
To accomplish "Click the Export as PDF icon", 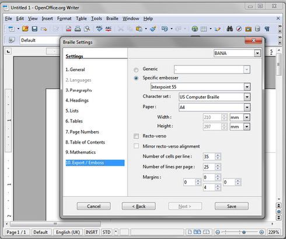I will pyautogui.click(x=68, y=29).
